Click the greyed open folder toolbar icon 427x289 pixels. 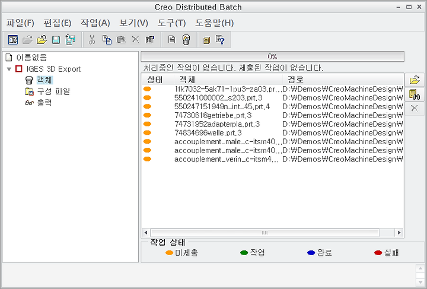(27, 40)
